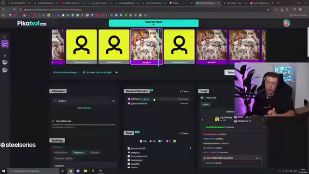Image resolution: width=309 pixels, height=174 pixels.
Task: Select the highlighted purple icon in the sidebar
Action: (5, 44)
